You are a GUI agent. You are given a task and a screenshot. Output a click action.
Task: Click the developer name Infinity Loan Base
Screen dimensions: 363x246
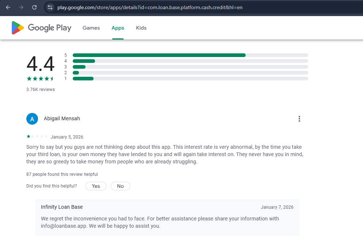(62, 207)
